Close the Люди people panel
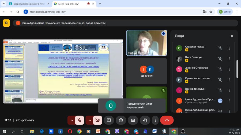 coord(232,36)
